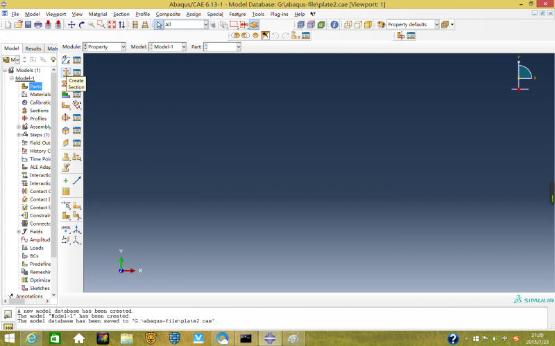Image resolution: width=555 pixels, height=346 pixels.
Task: Collapse the Models (1) tree node
Action: tap(5, 70)
